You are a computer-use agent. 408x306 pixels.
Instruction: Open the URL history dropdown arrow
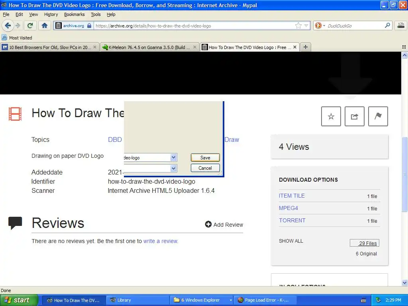point(306,25)
